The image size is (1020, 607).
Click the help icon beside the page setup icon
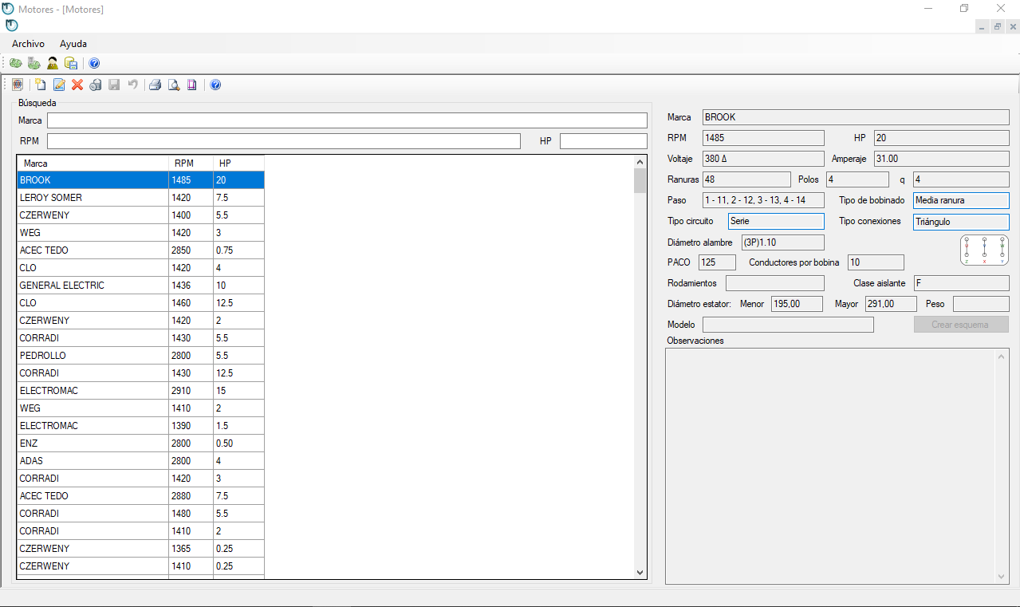pyautogui.click(x=215, y=85)
